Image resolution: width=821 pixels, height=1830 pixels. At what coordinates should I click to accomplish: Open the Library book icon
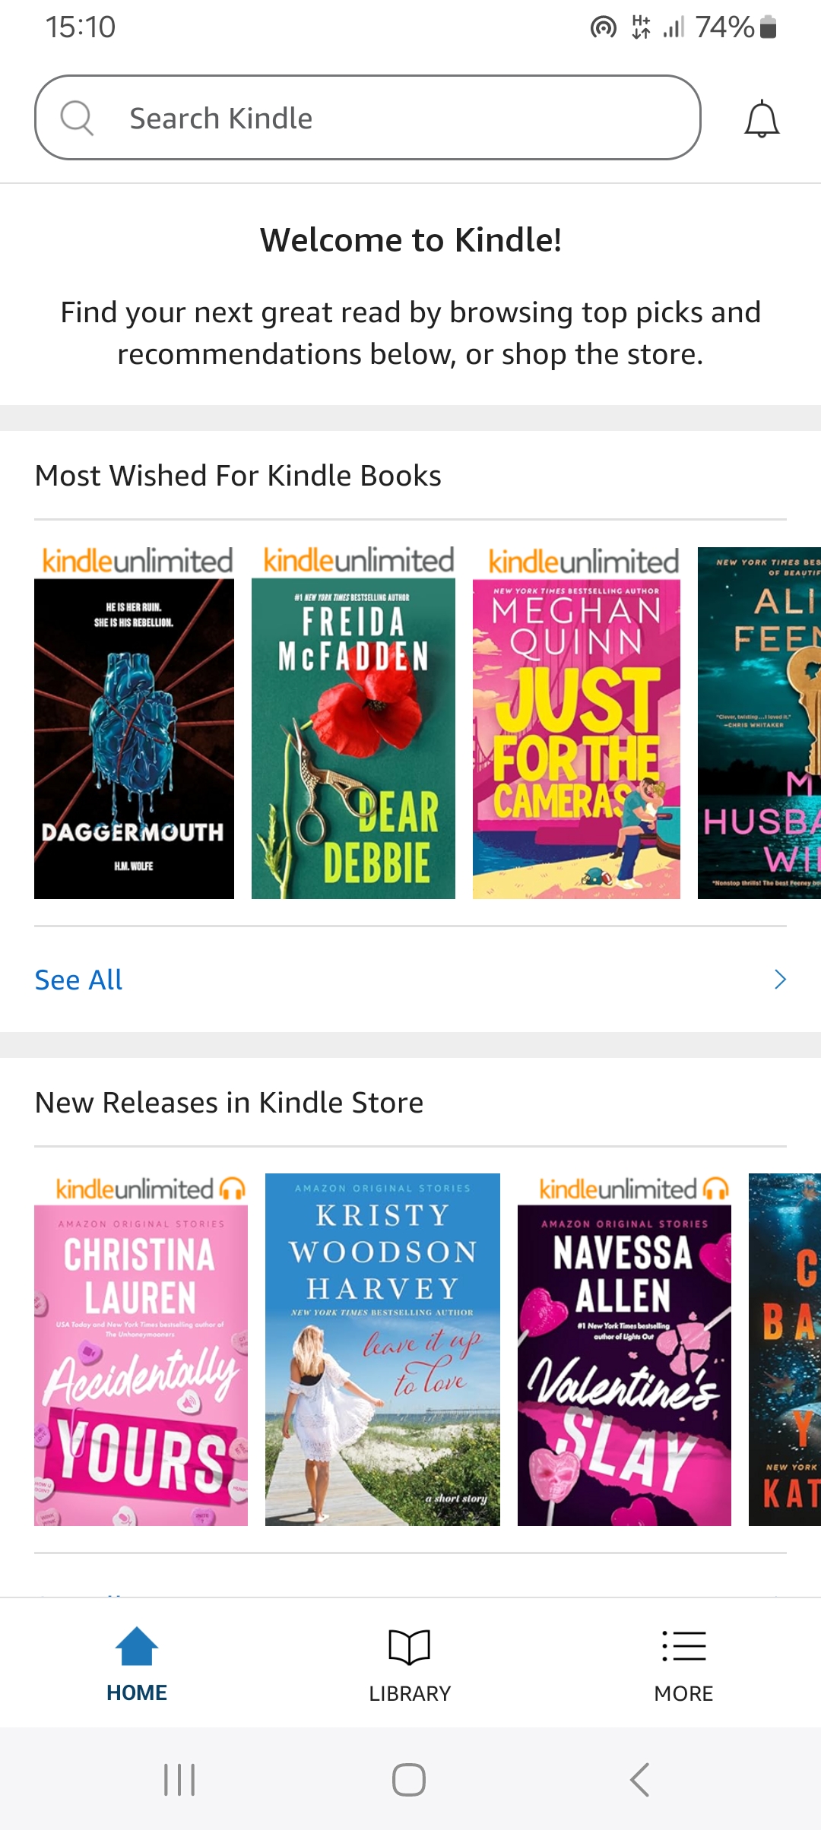coord(410,1647)
